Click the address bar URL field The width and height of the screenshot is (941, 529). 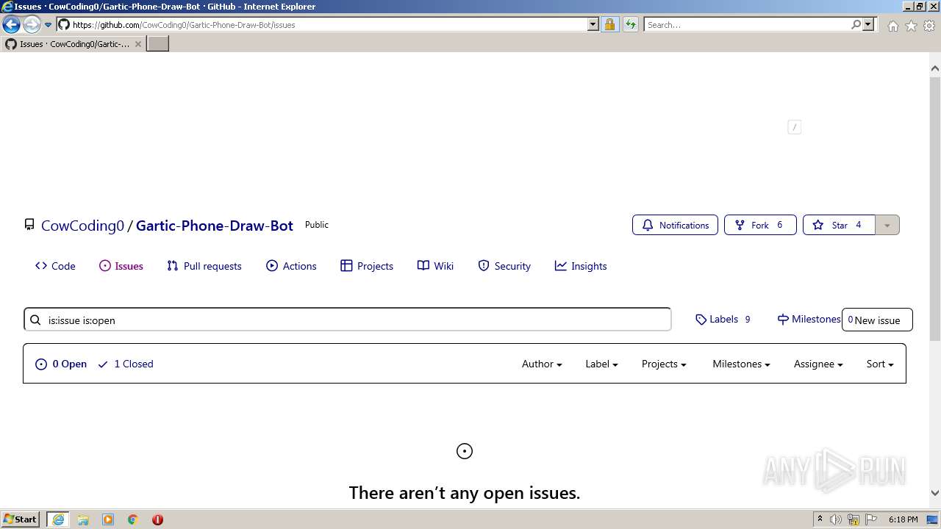coord(329,24)
